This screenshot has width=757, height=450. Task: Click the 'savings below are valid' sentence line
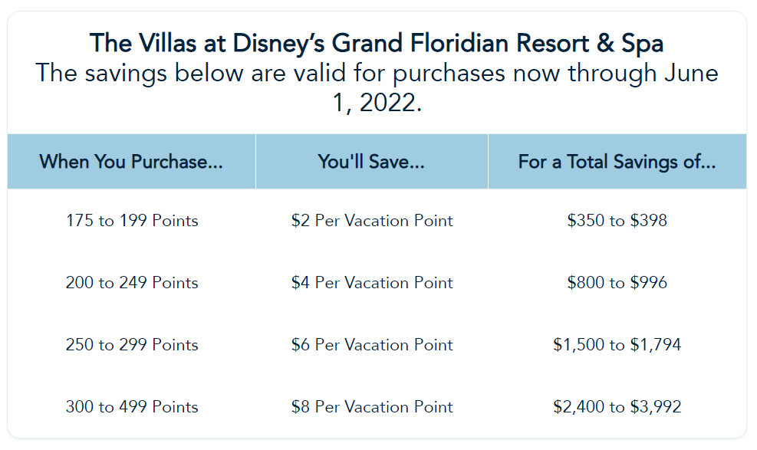click(x=376, y=74)
